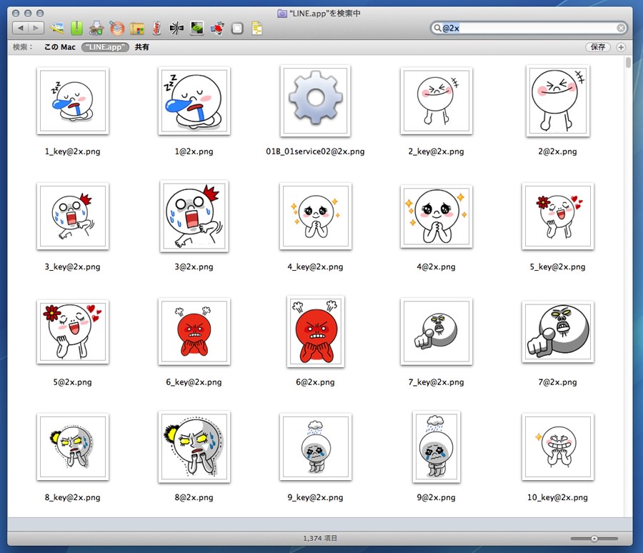This screenshot has width=643, height=553.
Task: Move the icon size slider in status bar
Action: [594, 539]
